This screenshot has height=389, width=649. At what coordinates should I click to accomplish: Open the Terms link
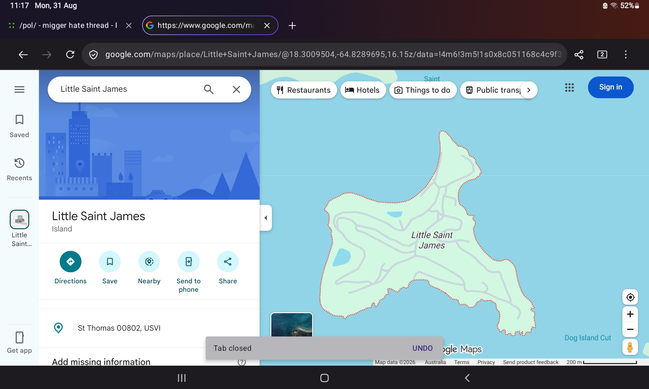pyautogui.click(x=462, y=362)
